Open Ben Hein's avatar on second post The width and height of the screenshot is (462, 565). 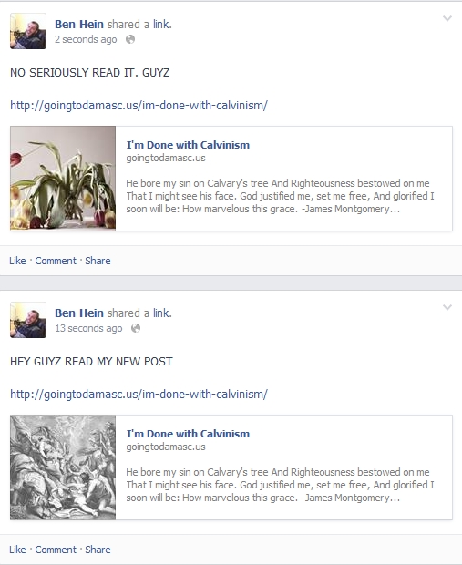tap(28, 320)
